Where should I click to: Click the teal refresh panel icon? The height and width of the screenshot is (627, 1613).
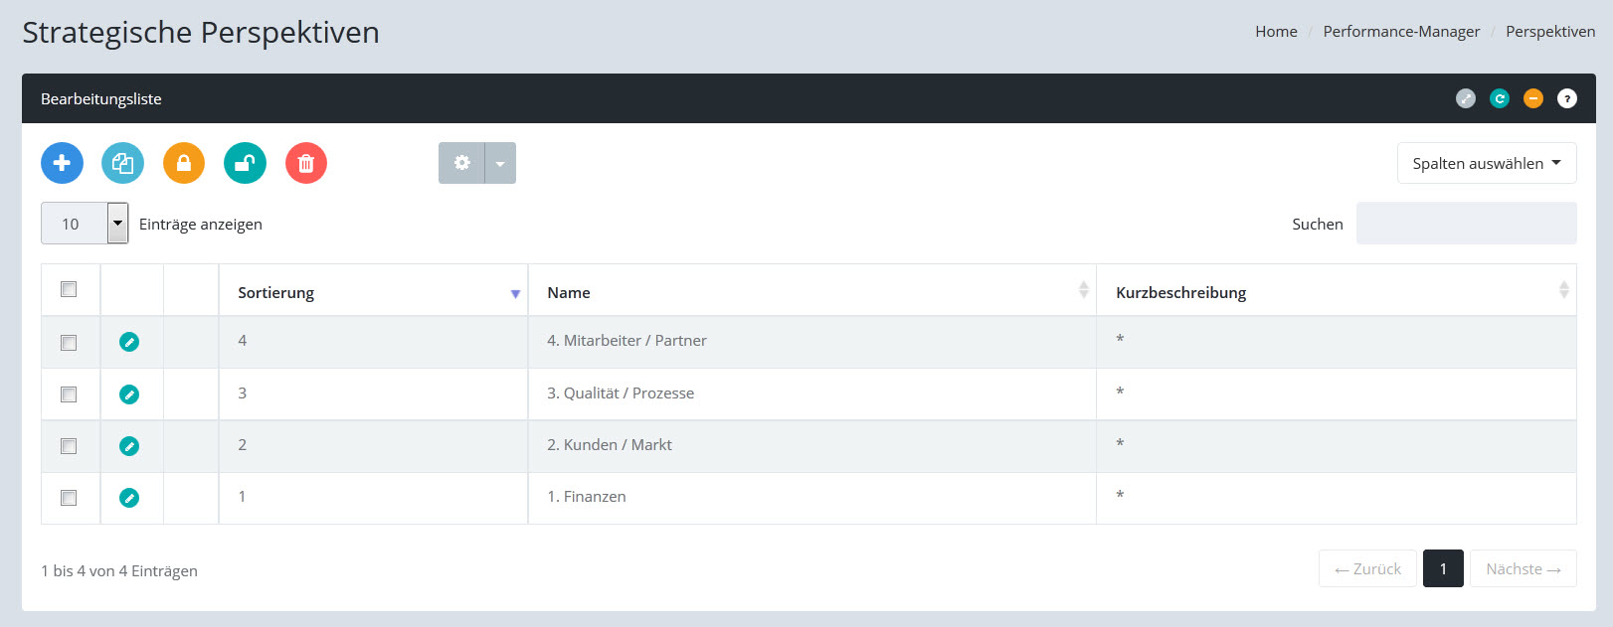tap(1500, 98)
